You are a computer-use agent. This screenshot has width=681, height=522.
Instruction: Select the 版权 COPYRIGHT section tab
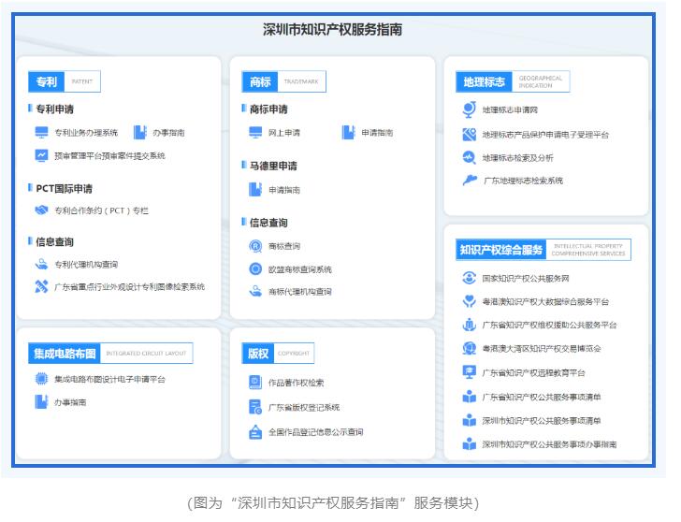tap(257, 354)
